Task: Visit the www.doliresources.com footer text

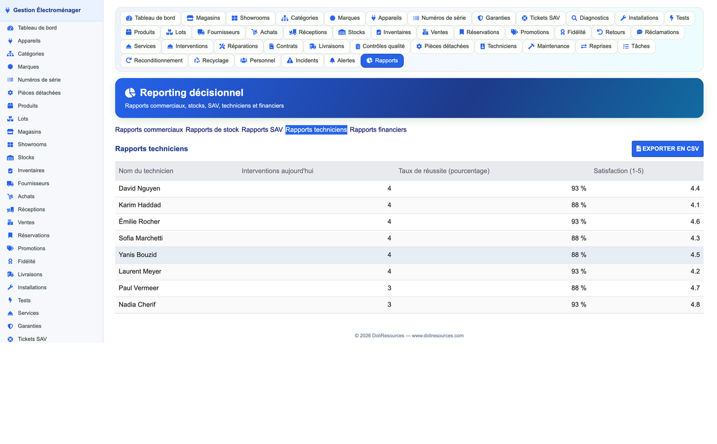Action: pos(437,336)
